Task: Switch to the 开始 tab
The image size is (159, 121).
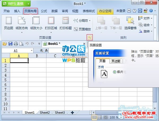Action: coord(6,11)
